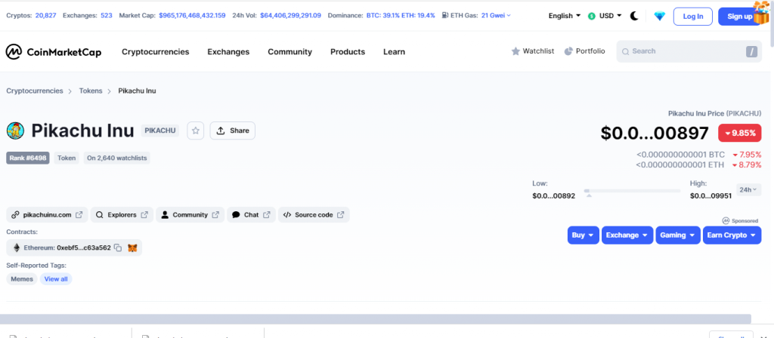Click the Rank #6498 badge
The image size is (774, 338).
pyautogui.click(x=28, y=158)
